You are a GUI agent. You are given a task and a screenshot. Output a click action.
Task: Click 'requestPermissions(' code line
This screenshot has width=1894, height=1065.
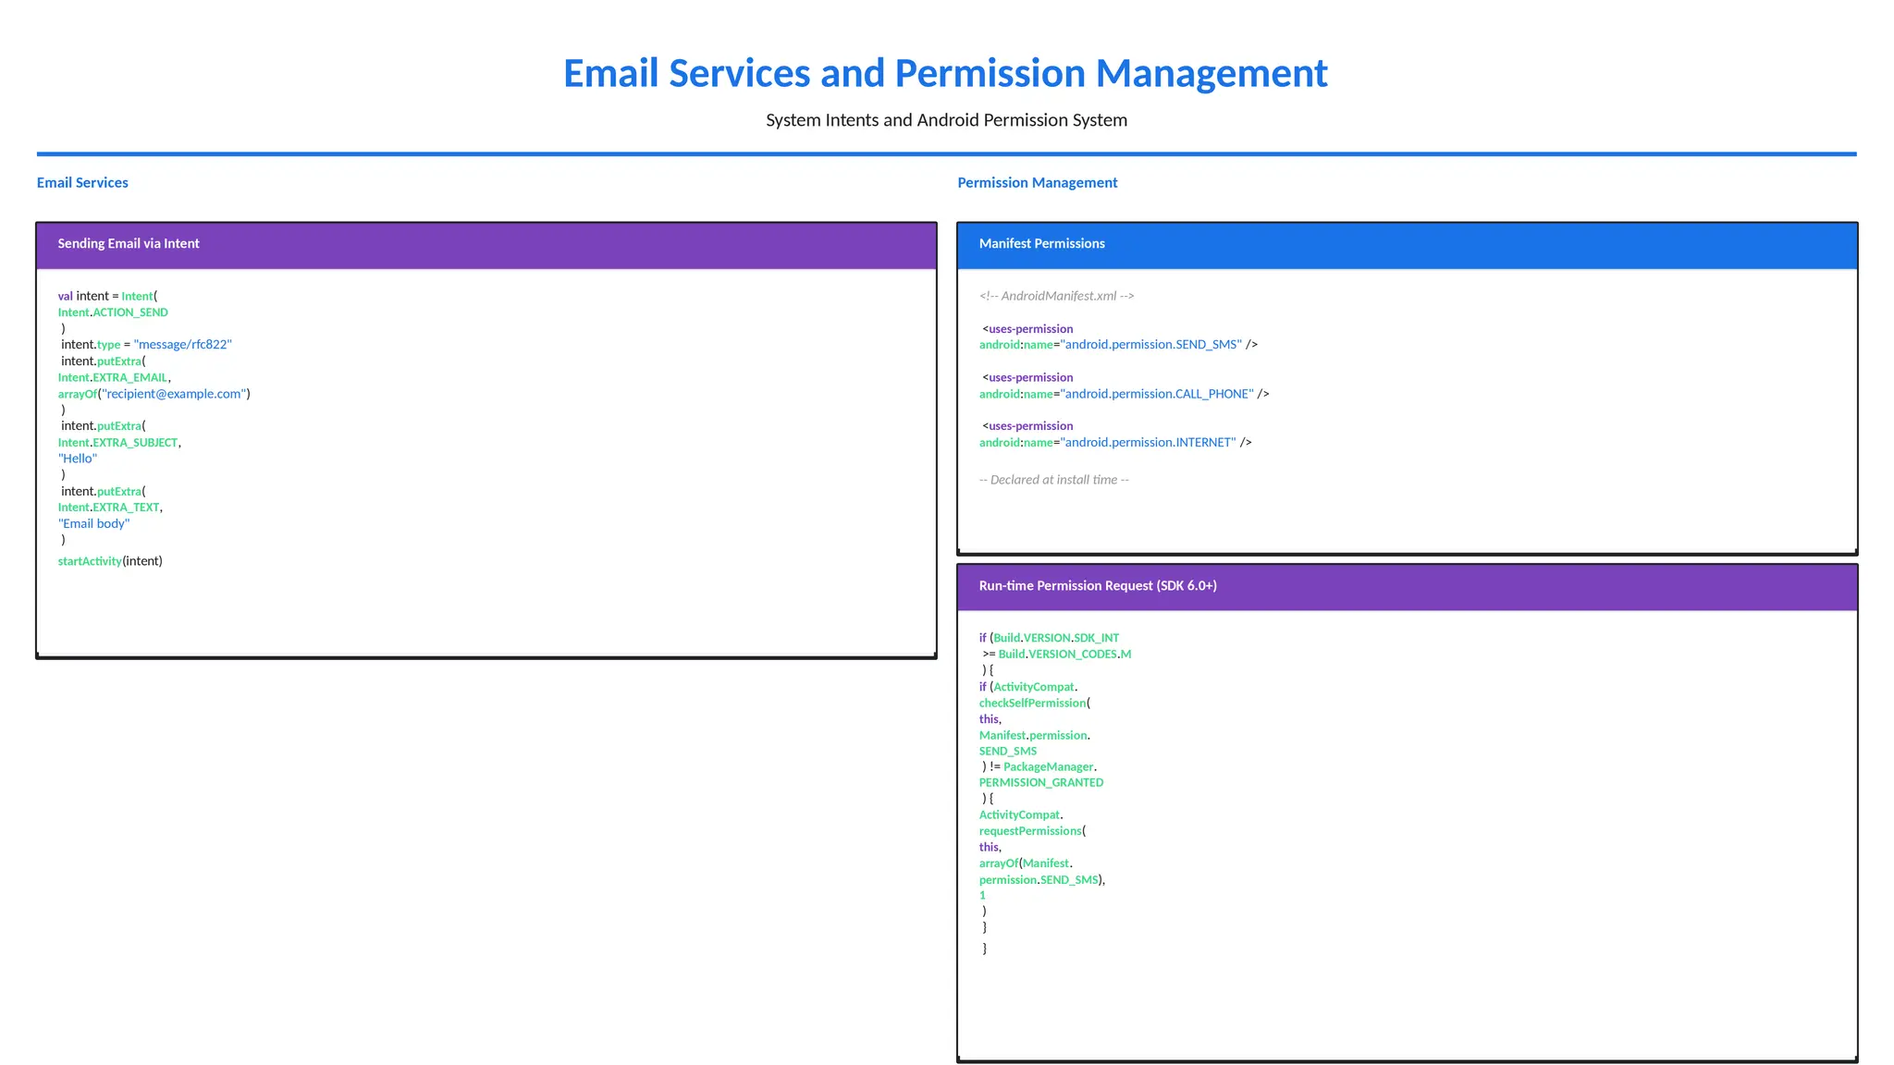click(1033, 831)
